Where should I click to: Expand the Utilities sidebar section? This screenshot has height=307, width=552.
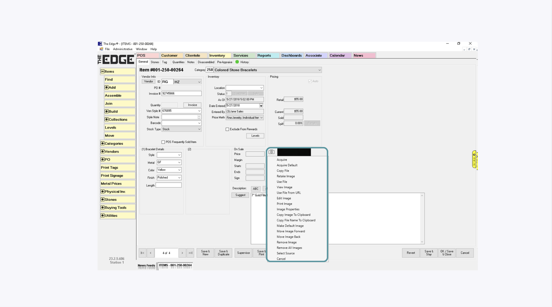(102, 216)
